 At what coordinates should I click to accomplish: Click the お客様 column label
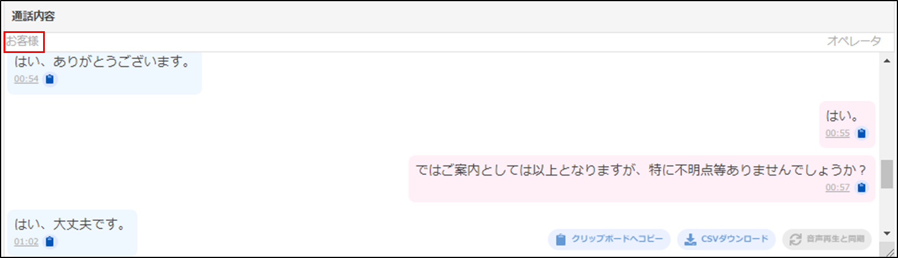(x=23, y=41)
